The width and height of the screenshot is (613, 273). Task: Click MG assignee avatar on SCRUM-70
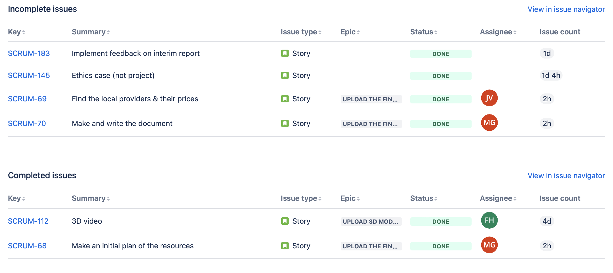[489, 123]
